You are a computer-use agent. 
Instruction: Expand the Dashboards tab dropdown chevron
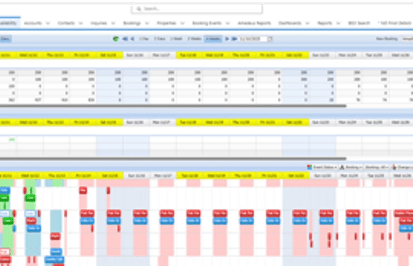[308, 23]
